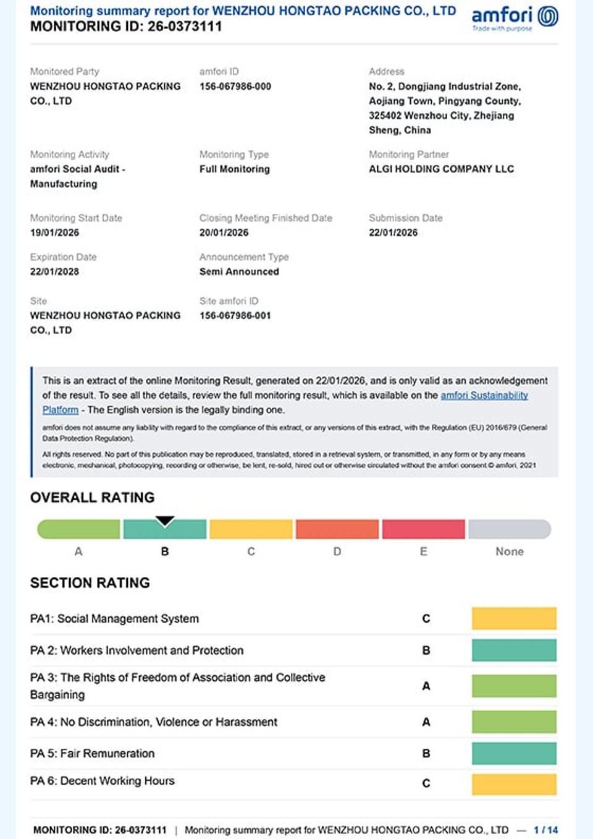Click teal swatch for PA 2 Workers Involvement

pos(514,650)
